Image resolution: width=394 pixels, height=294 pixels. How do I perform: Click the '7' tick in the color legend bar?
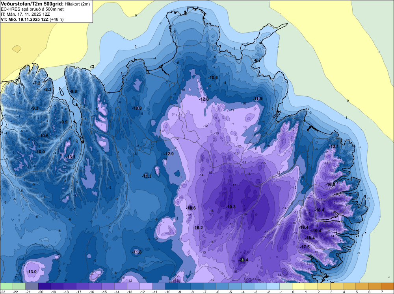(x=381, y=292)
